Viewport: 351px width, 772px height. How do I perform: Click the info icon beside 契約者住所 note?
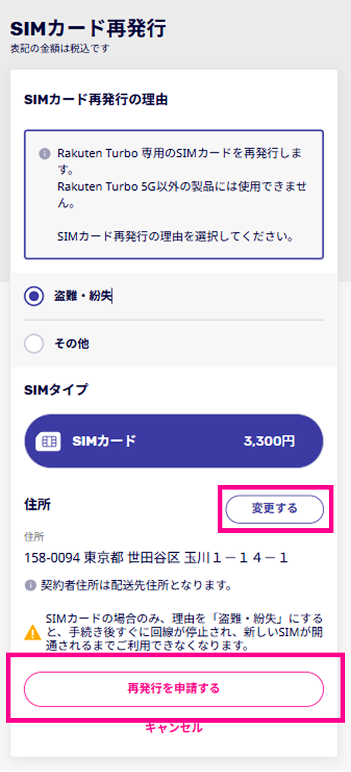[29, 585]
